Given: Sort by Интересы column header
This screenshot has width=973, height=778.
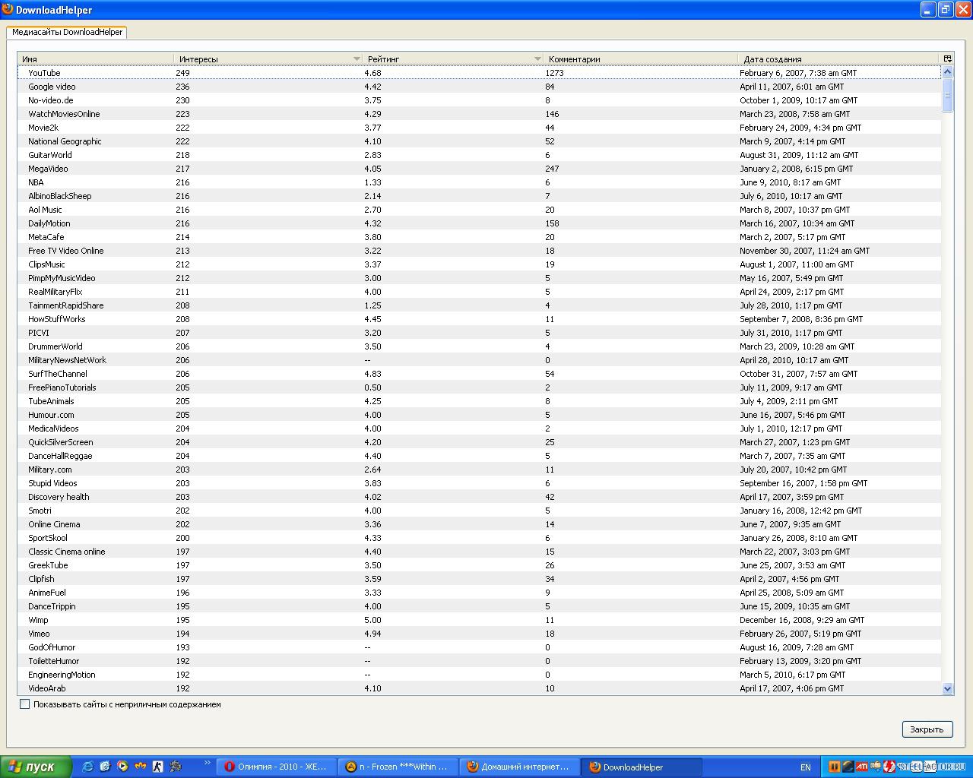Looking at the screenshot, I should pos(266,59).
